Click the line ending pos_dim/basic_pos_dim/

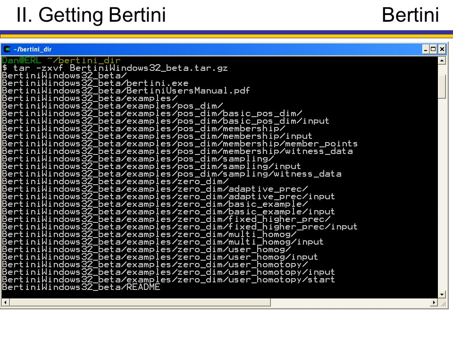[152, 113]
